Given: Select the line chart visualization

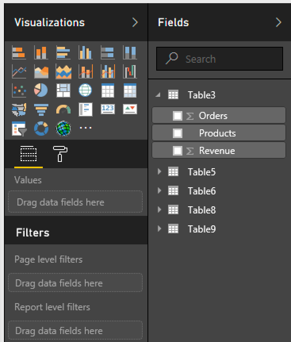Looking at the screenshot, I should [x=19, y=71].
